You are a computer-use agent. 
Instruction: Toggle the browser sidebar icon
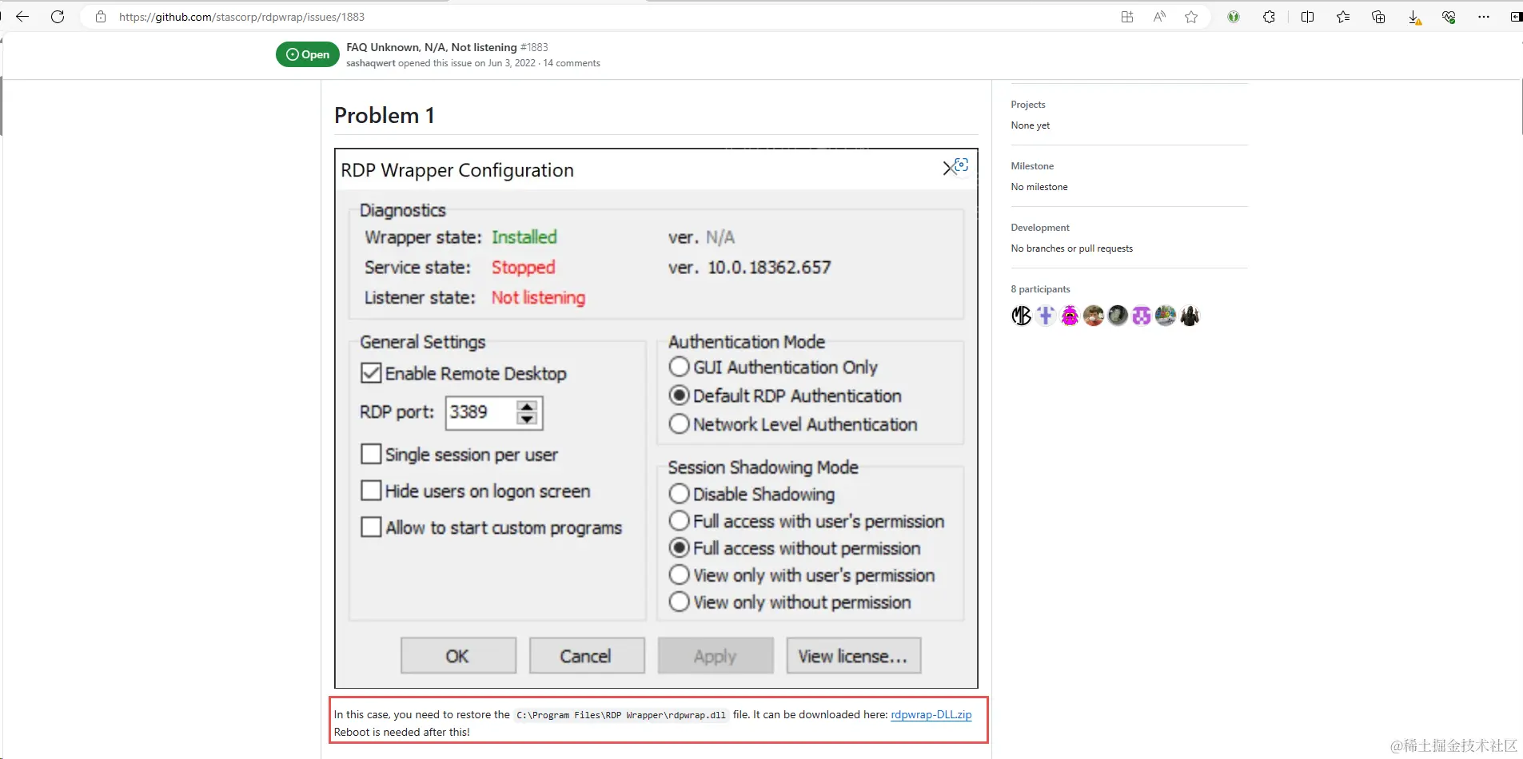(x=1516, y=17)
